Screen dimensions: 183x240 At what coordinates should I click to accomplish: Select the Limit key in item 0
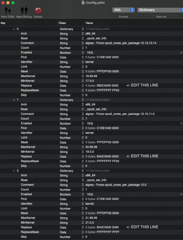pos(24,67)
